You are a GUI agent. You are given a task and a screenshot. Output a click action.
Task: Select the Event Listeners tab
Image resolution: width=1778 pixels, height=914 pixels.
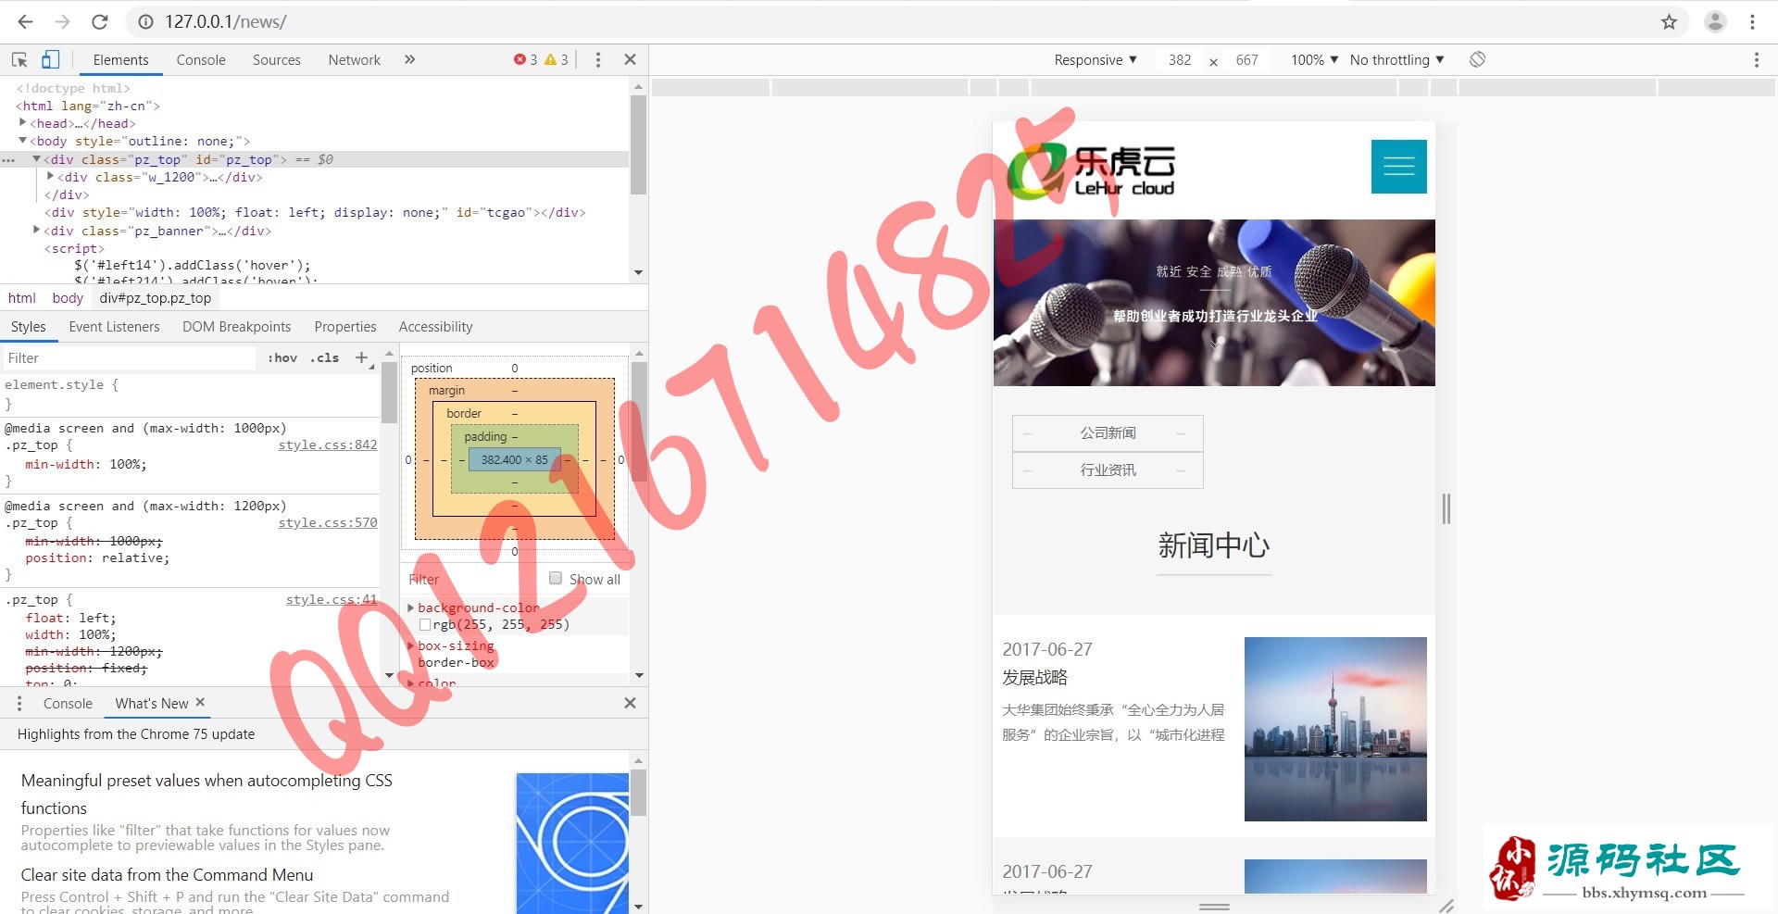tap(114, 327)
